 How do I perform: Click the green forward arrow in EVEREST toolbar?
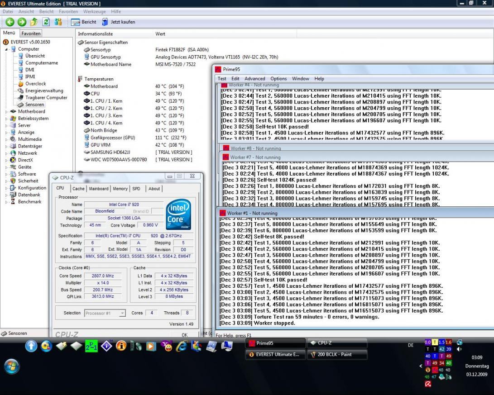tap(22, 22)
